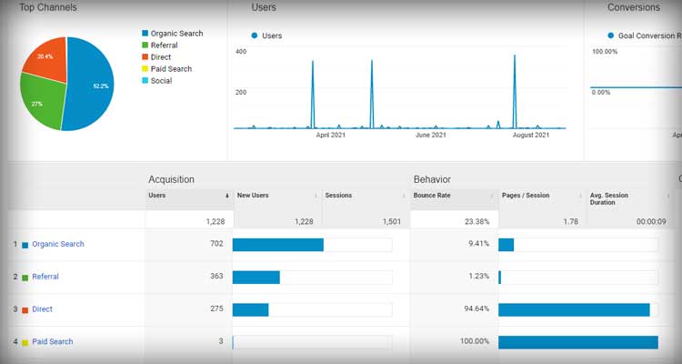
Task: Open the Paid Search channel link
Action: click(x=52, y=342)
